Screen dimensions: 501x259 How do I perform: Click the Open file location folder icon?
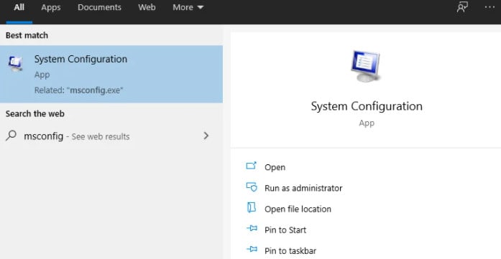(x=252, y=208)
